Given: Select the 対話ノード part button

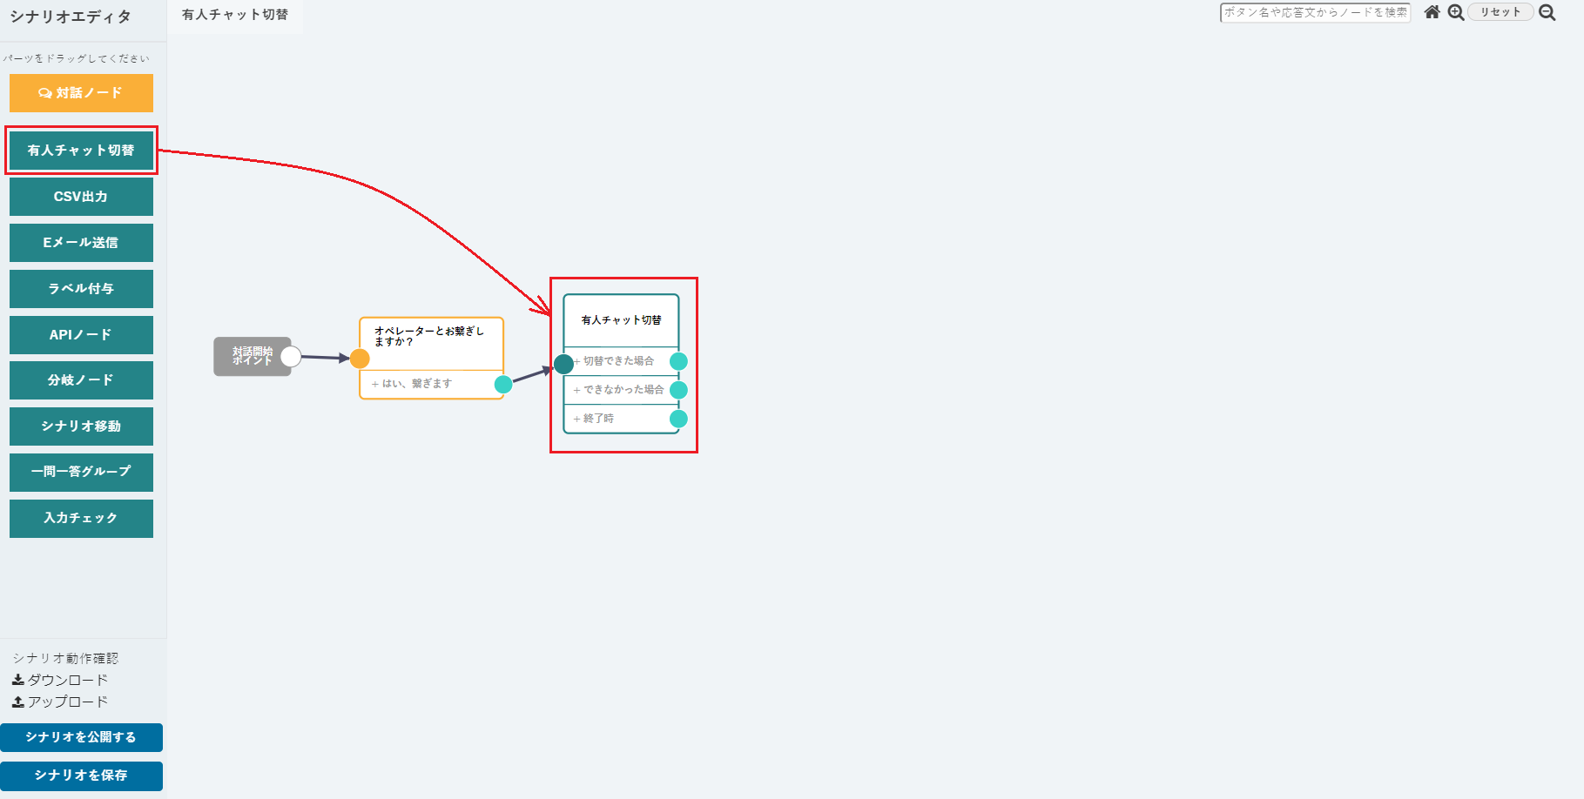Looking at the screenshot, I should click(x=81, y=93).
